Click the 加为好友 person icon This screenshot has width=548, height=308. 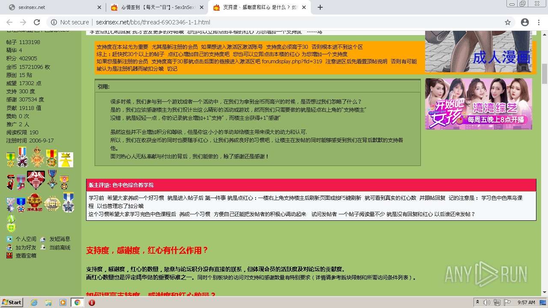click(x=9, y=247)
